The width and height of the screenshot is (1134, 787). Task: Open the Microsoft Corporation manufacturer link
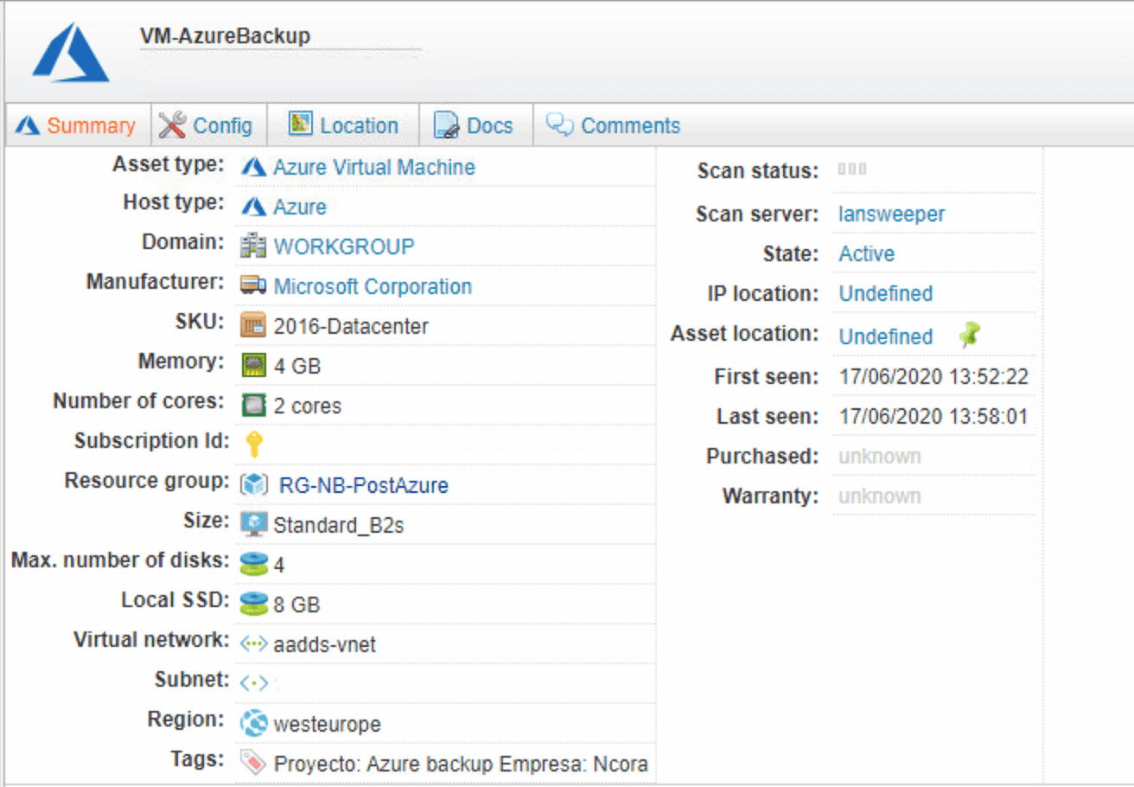[373, 286]
